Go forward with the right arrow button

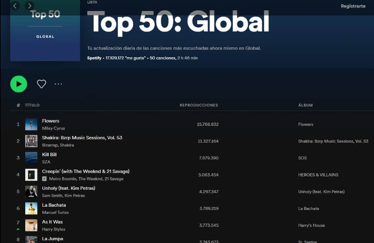tap(30, 6)
